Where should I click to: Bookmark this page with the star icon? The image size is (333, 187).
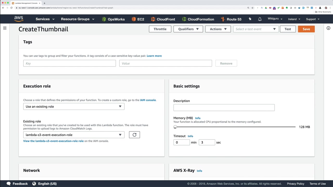coord(252,8)
